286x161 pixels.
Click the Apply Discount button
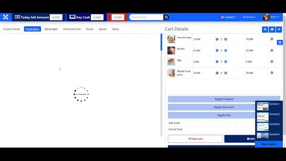tap(224, 107)
